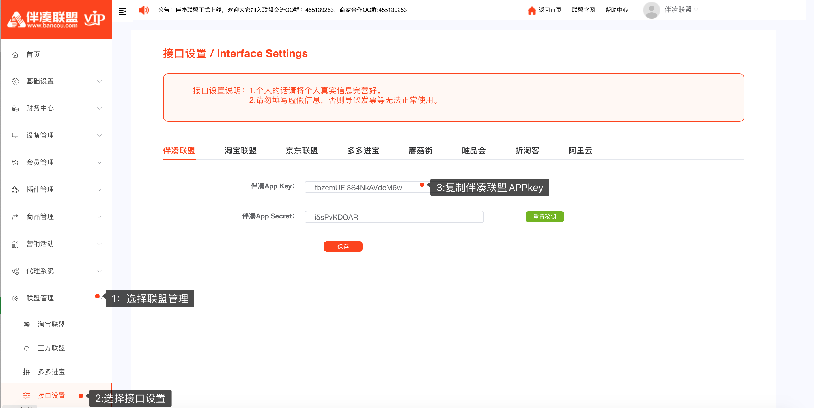Click the 伴凑App Secret input field
Viewport: 814px width, 408px height.
(x=394, y=217)
